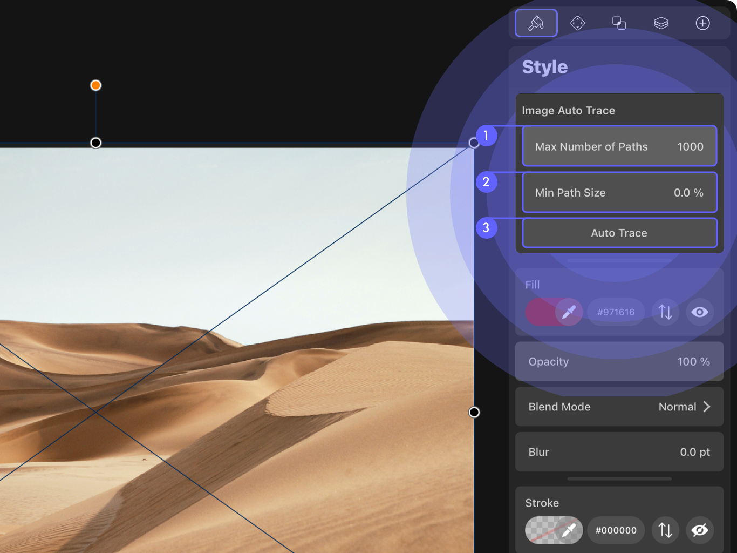
Task: Open the Layers tab icon
Action: [x=661, y=23]
